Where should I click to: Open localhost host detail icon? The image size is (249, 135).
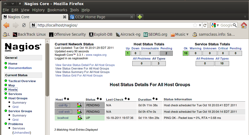(80, 118)
